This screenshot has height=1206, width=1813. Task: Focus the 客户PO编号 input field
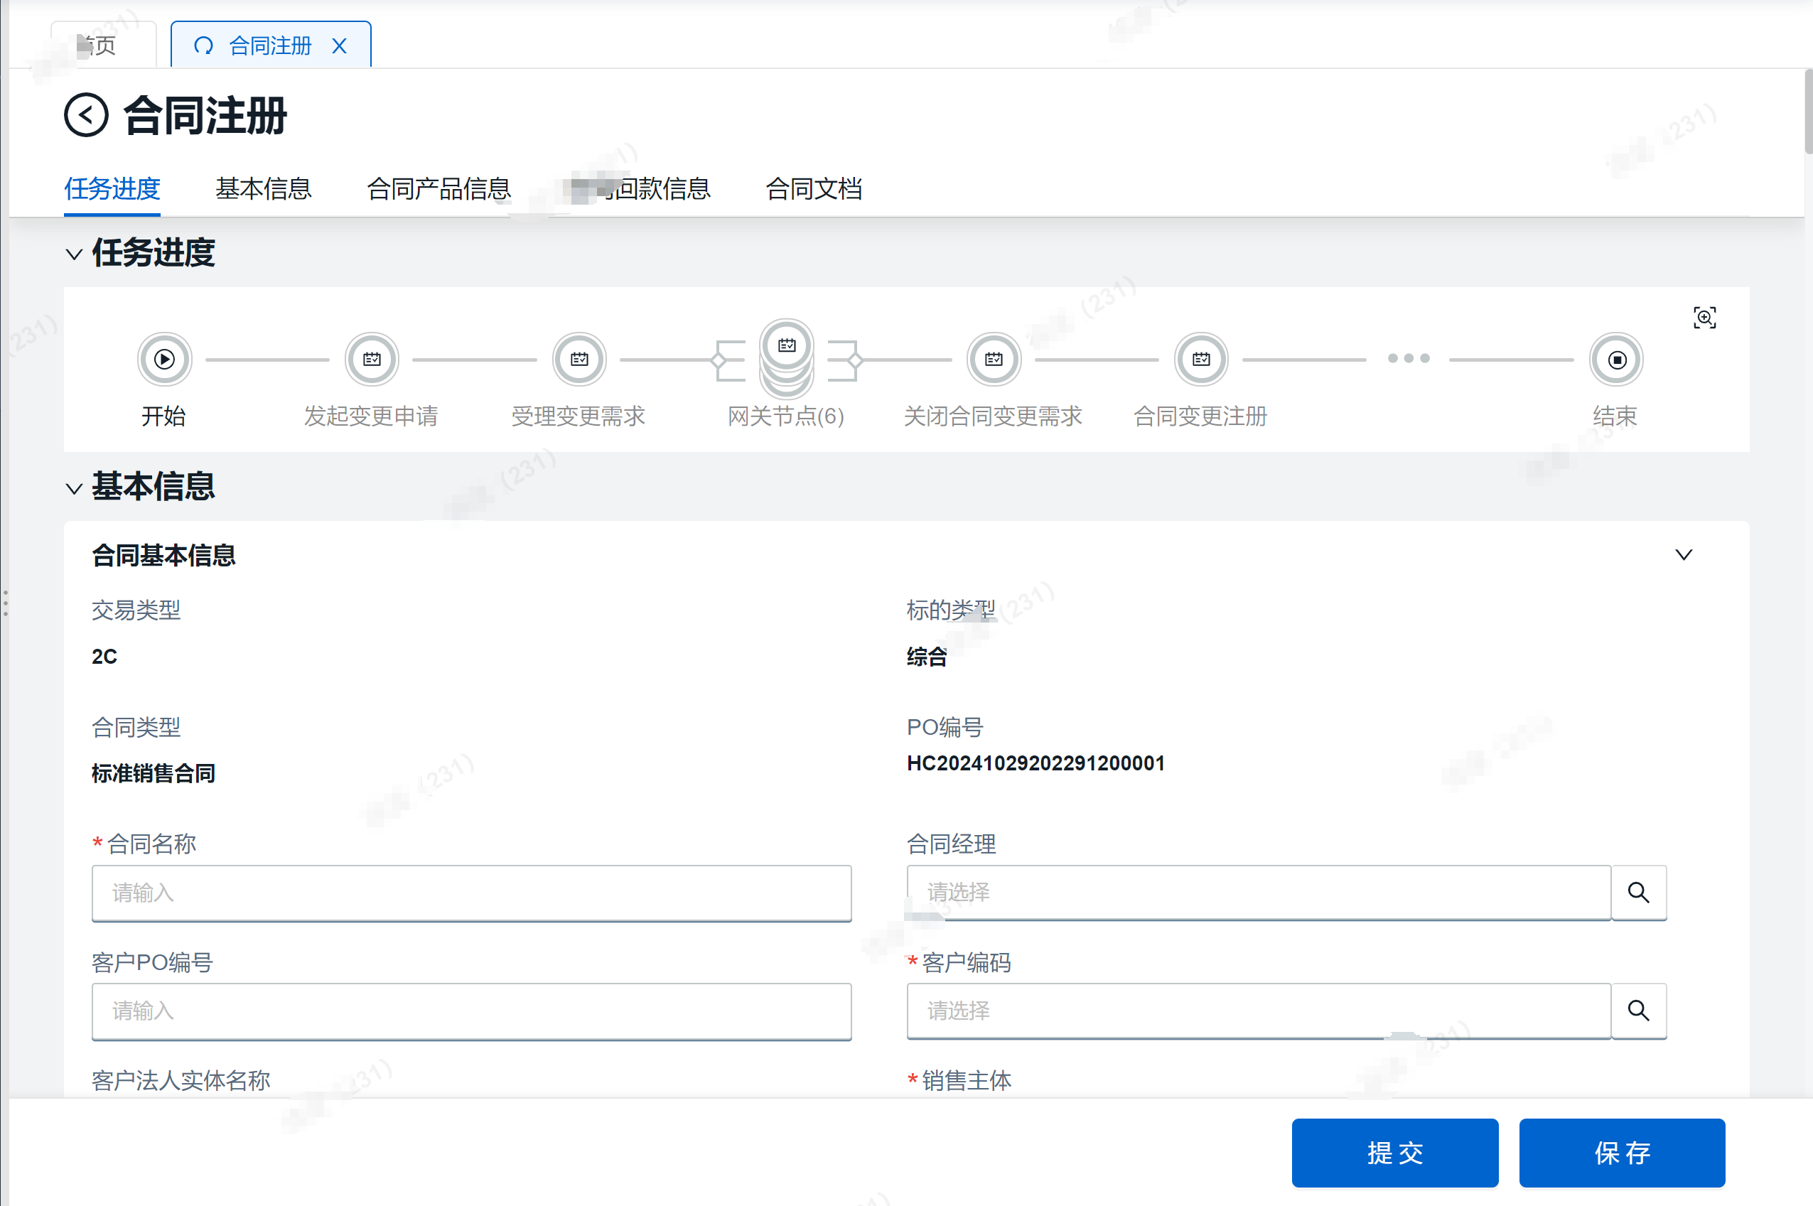coord(471,1011)
